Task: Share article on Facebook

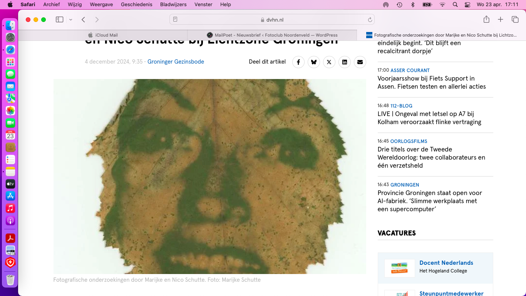Action: tap(298, 62)
